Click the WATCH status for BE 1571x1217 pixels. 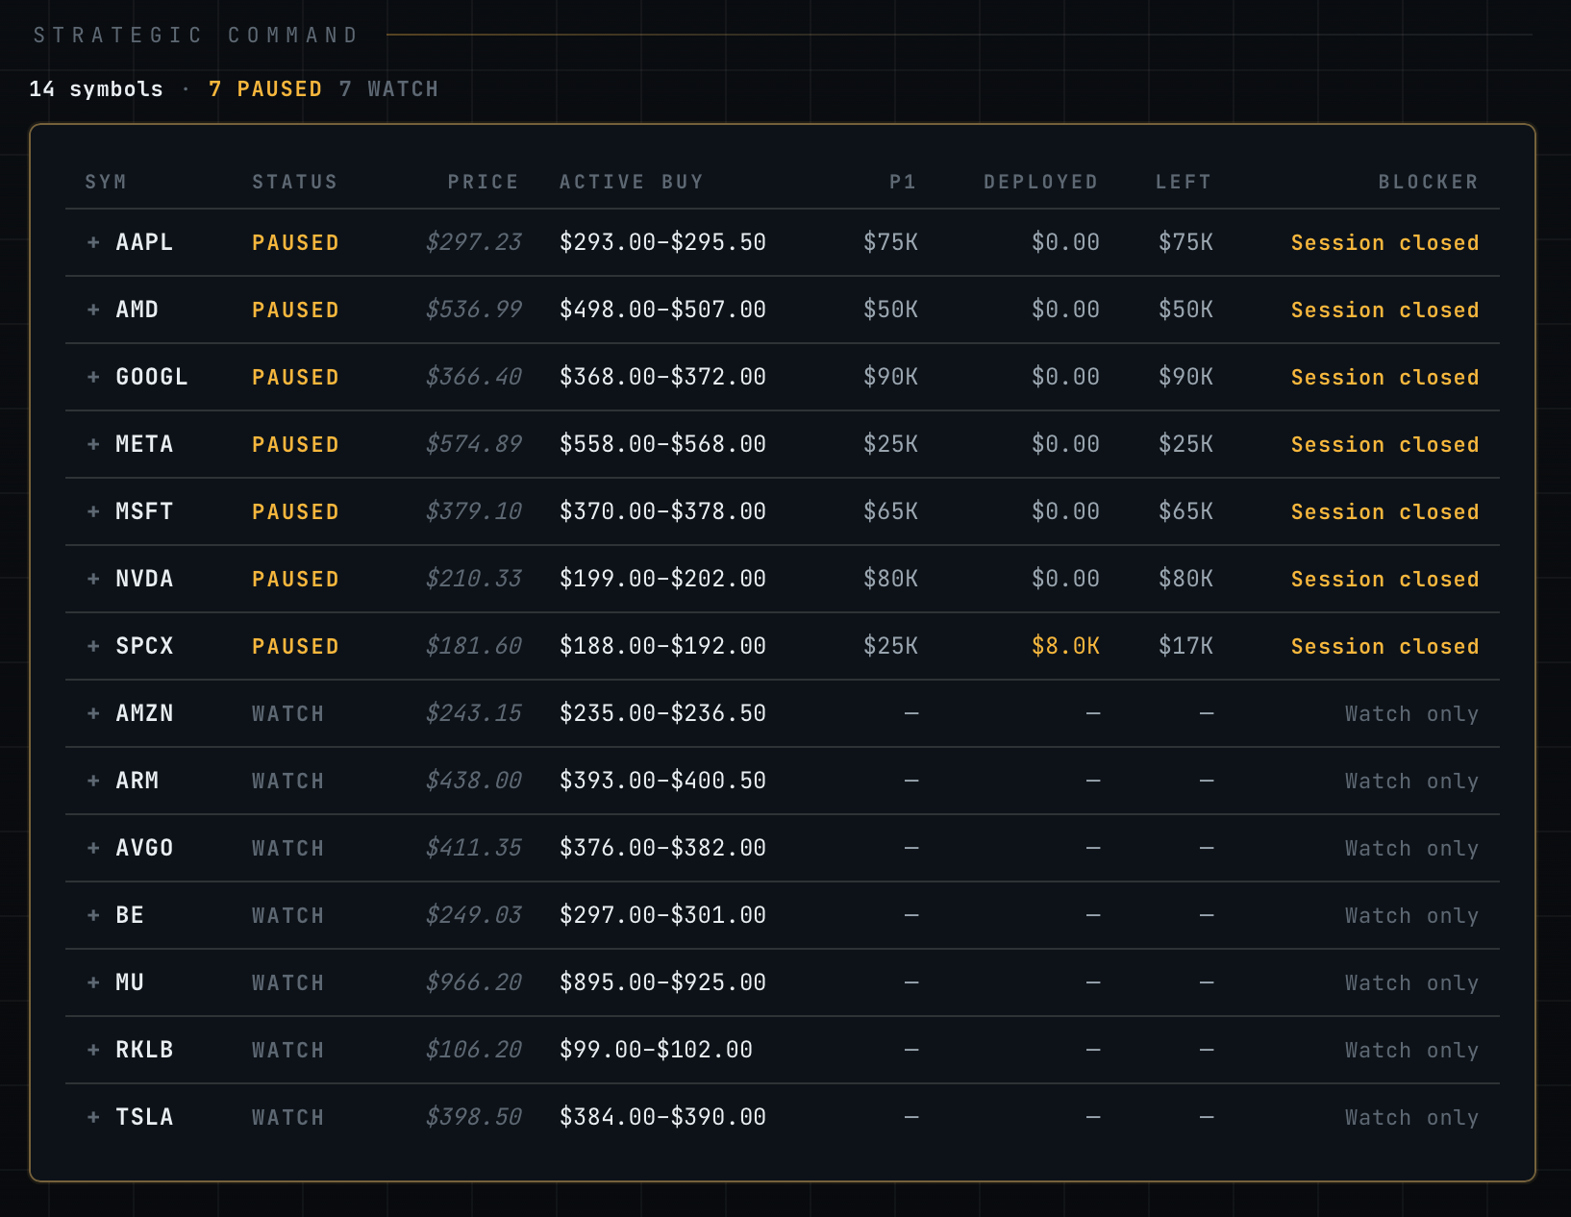pos(288,915)
